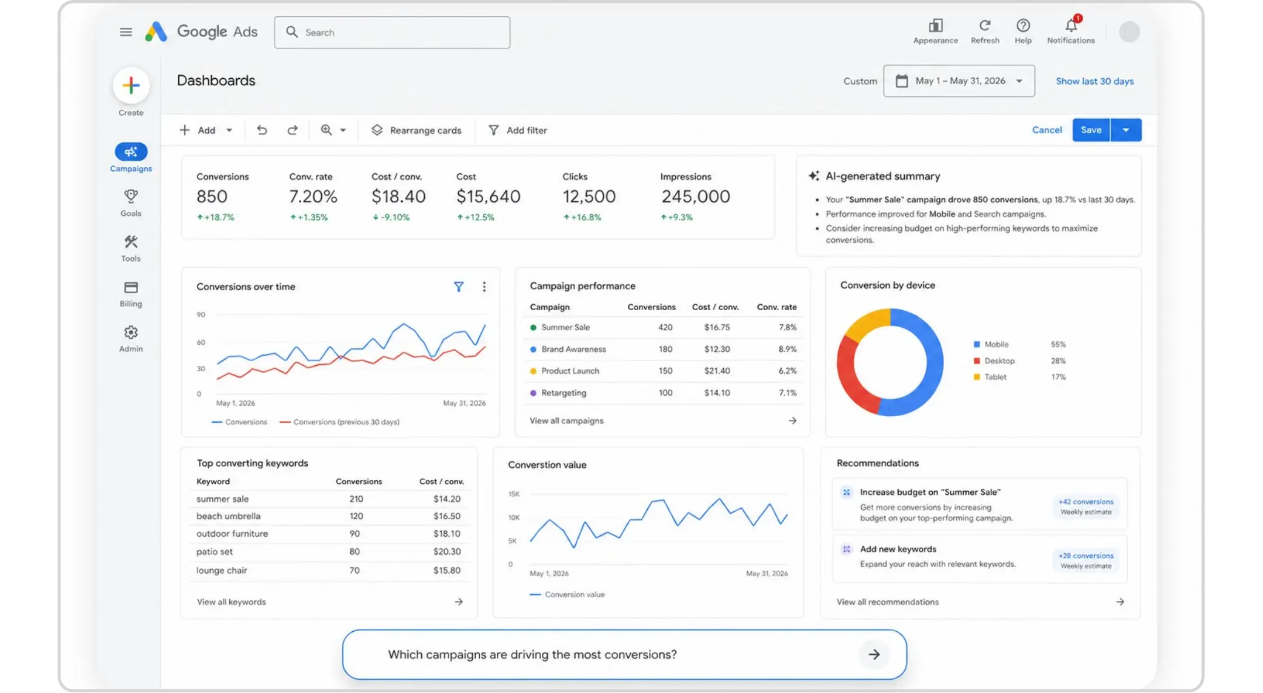This screenshot has width=1263, height=693.
Task: Click the question prompt input box
Action: pyautogui.click(x=624, y=654)
